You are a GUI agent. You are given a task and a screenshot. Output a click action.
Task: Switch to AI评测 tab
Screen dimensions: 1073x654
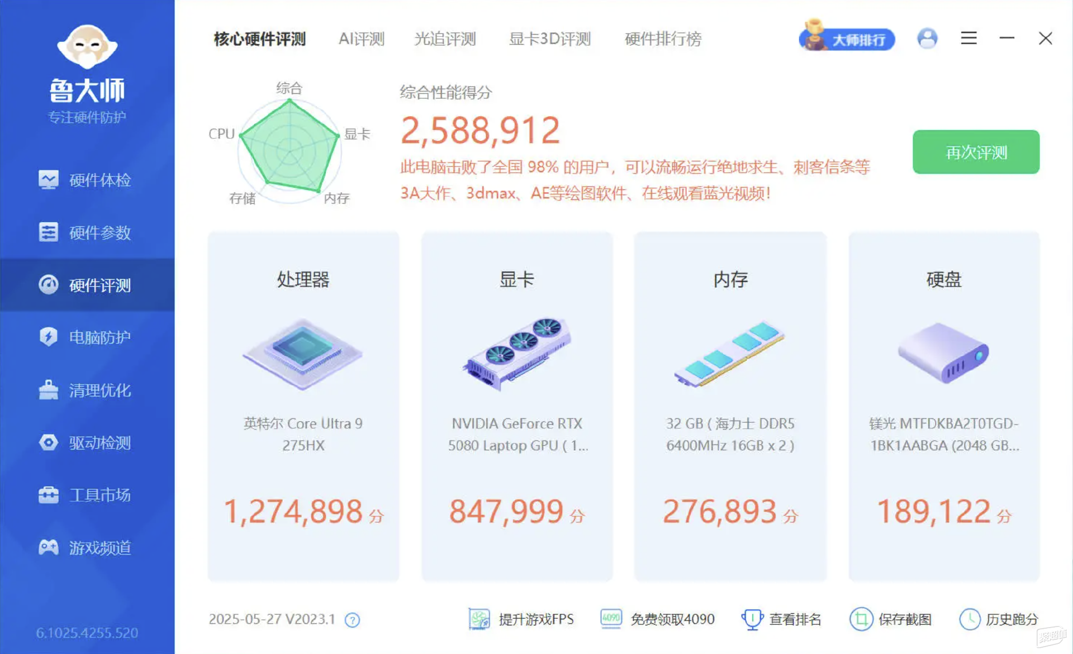[x=362, y=39]
